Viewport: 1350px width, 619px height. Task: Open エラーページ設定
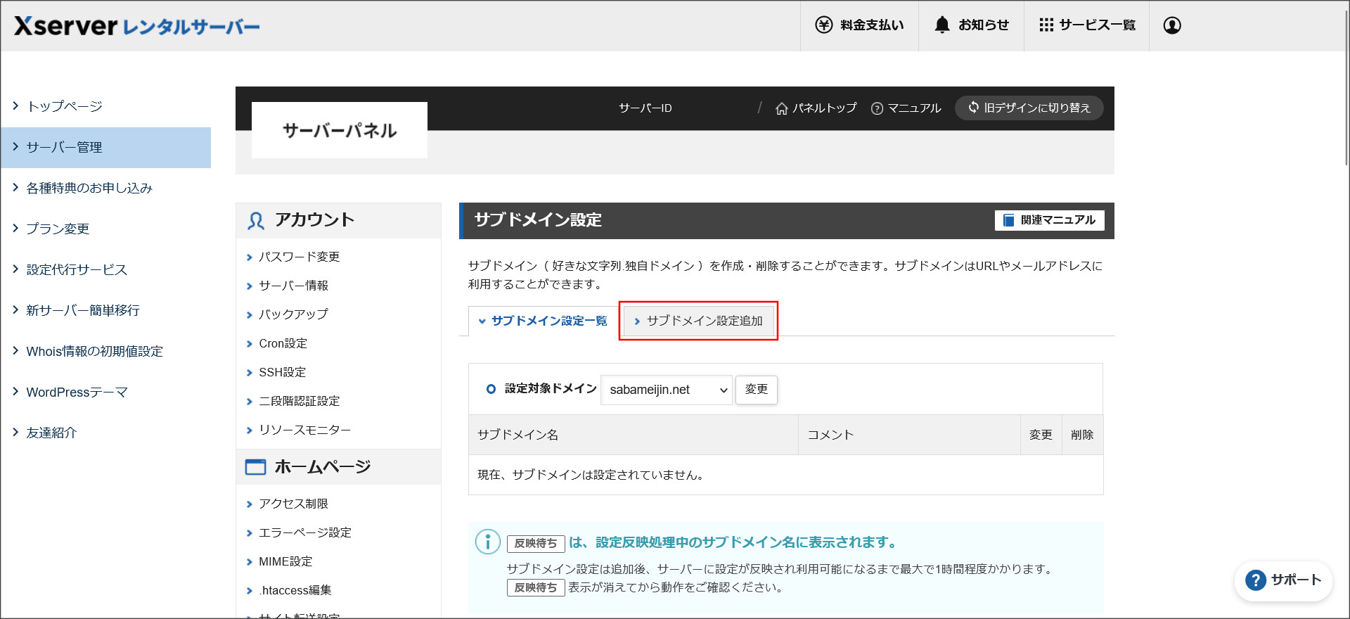[x=305, y=532]
